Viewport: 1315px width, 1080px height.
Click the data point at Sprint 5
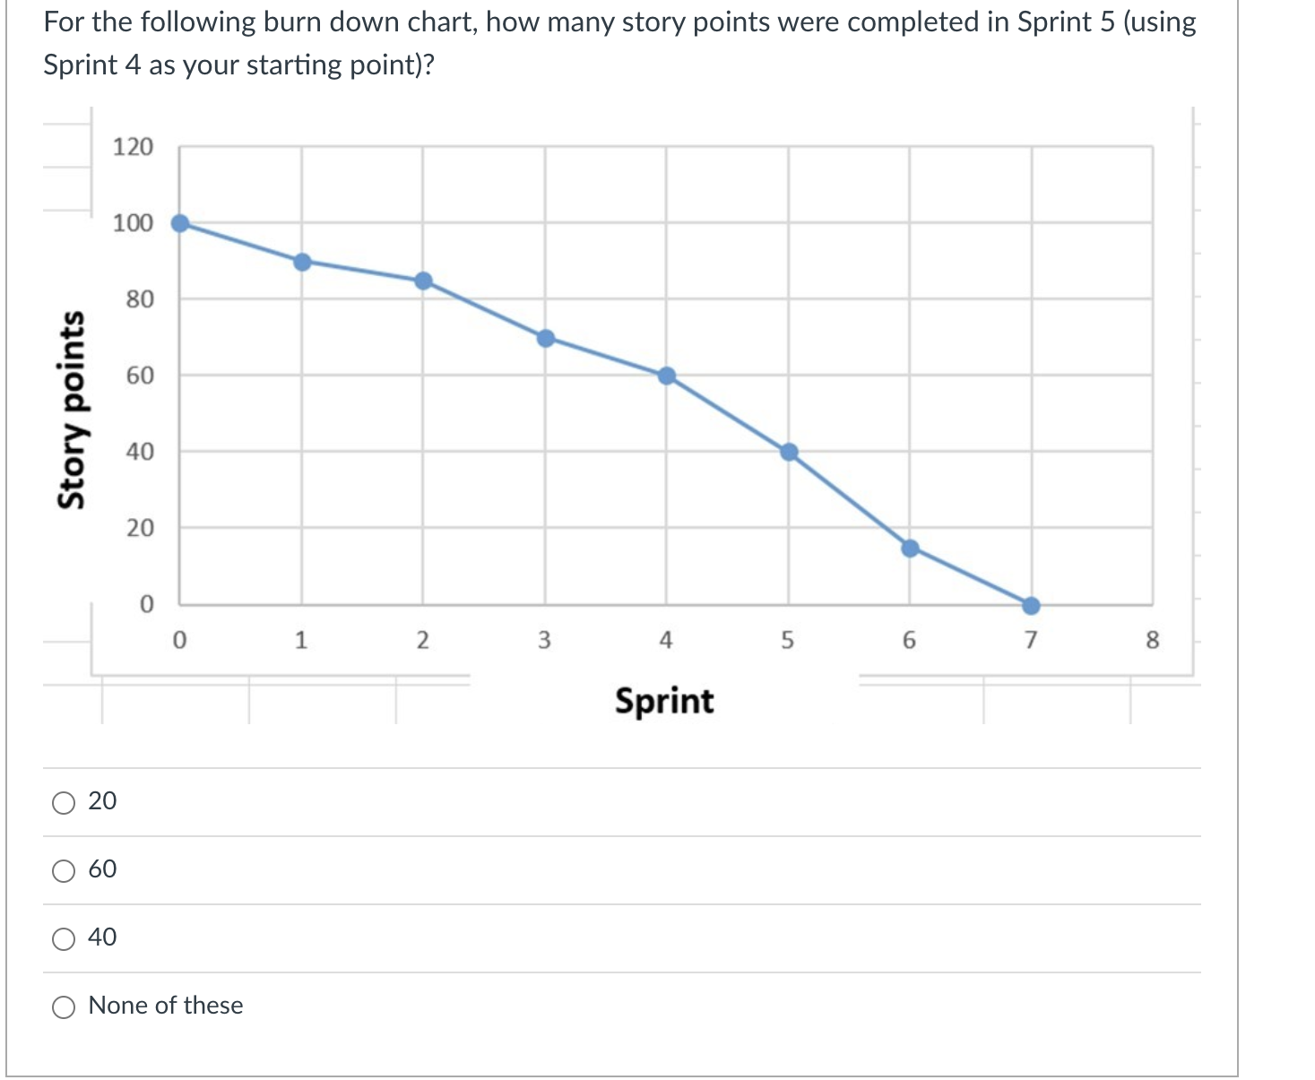pyautogui.click(x=788, y=451)
